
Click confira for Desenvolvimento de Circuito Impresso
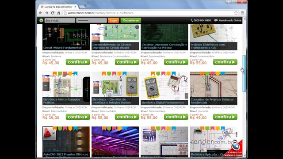coord(127,62)
